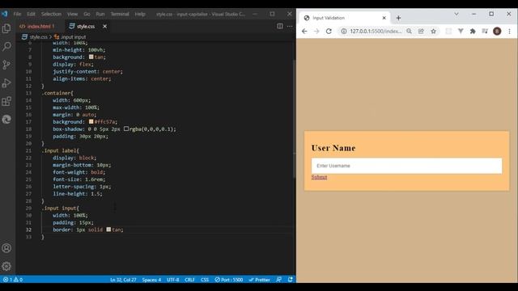
Task: Close the style.css editor tab
Action: (x=104, y=26)
